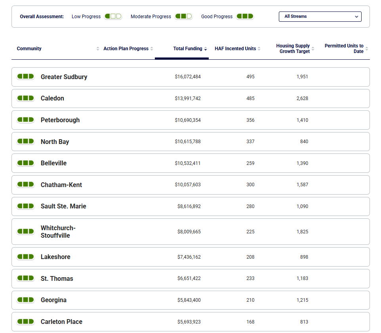Click Peterborough's green progress icon

[x=25, y=120]
